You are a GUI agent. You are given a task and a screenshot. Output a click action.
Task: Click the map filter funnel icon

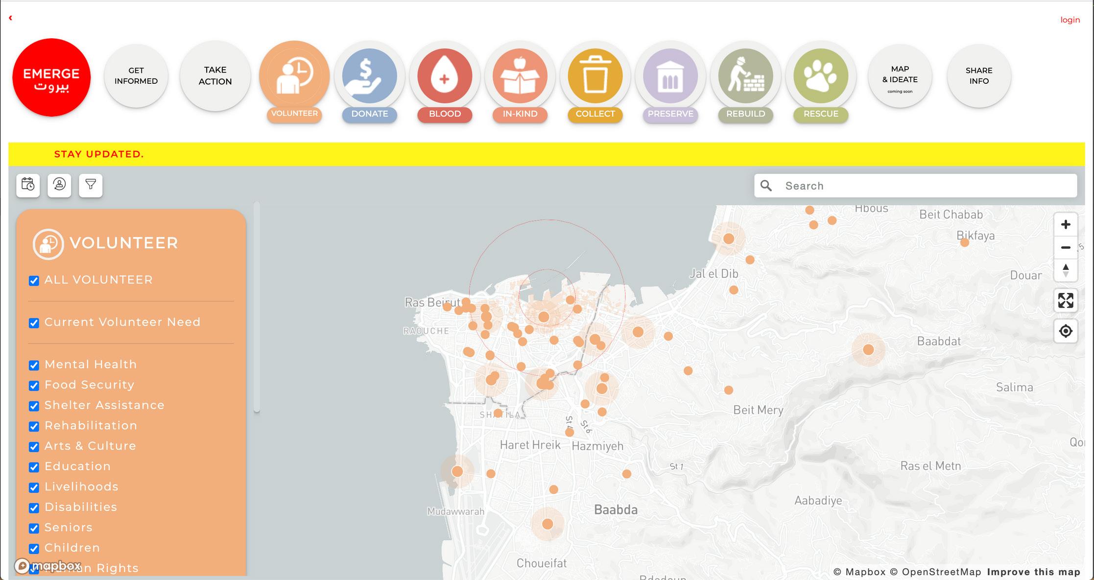[x=91, y=185]
